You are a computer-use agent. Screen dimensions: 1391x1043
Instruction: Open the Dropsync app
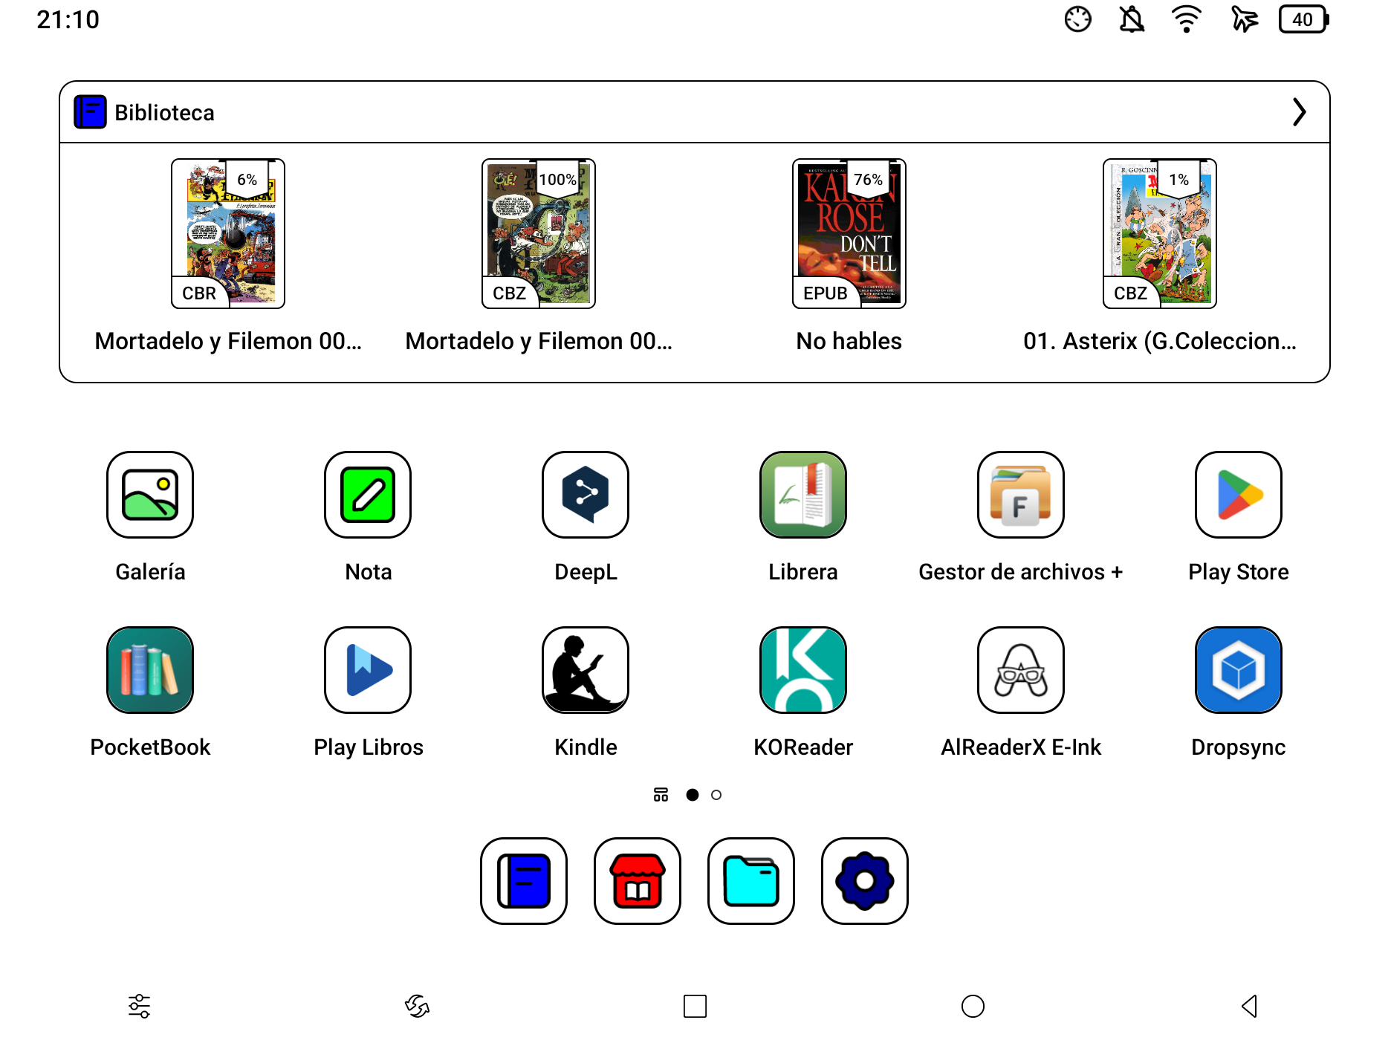pos(1239,670)
